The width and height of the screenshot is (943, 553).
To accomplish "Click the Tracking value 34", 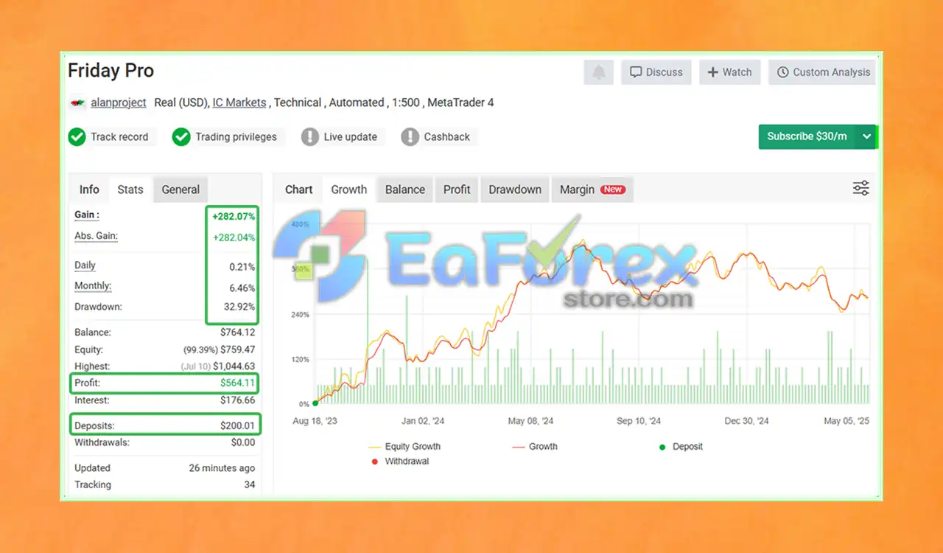I will click(x=250, y=485).
